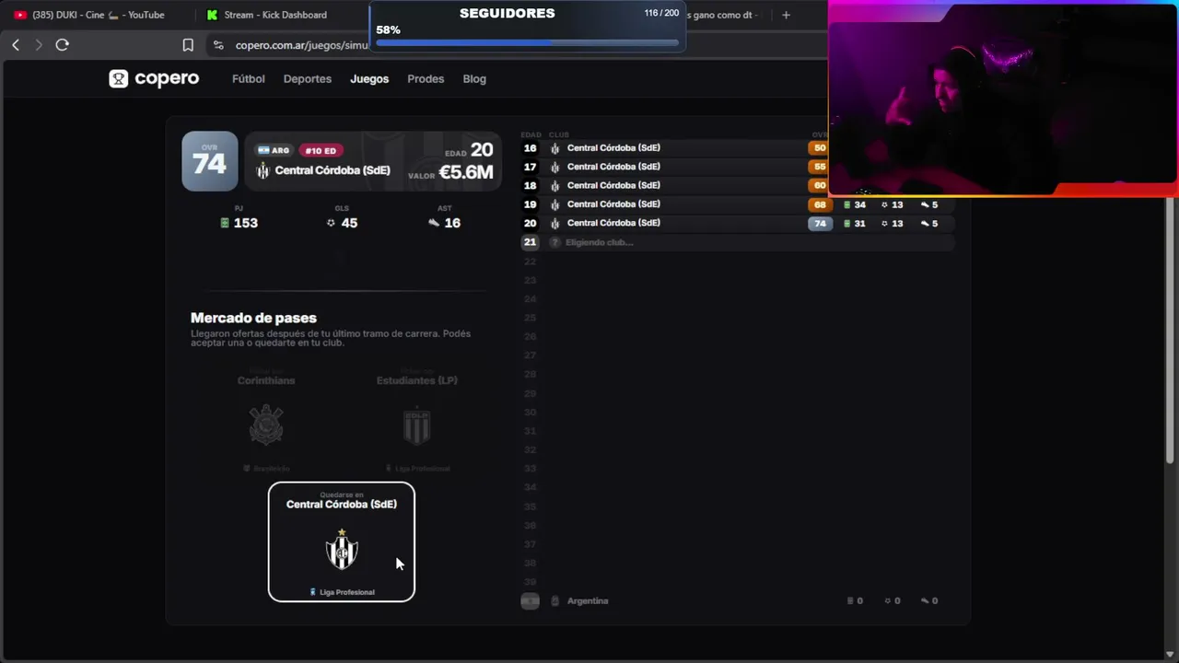Click the 'Mercado de pases' heading
The image size is (1179, 663).
253,318
